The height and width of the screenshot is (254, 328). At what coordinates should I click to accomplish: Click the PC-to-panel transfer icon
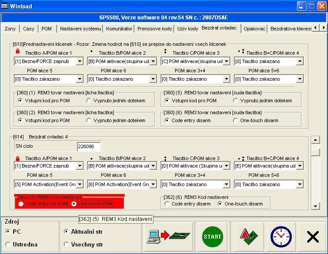click(169, 237)
